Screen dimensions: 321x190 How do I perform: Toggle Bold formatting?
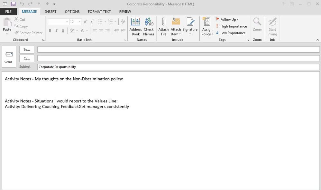coord(50,30)
